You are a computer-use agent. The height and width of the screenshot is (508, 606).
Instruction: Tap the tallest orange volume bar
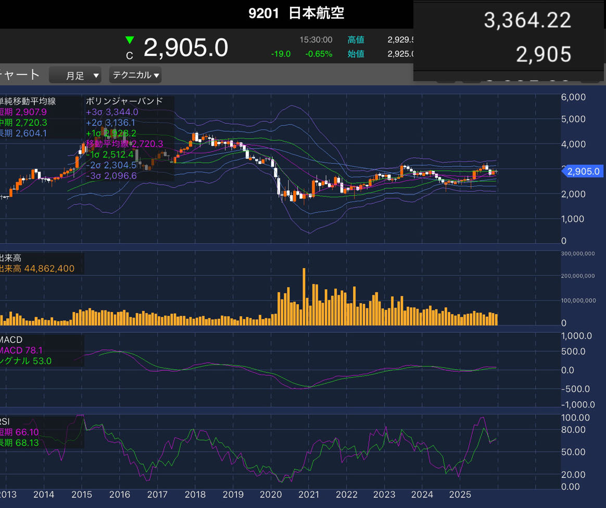304,296
